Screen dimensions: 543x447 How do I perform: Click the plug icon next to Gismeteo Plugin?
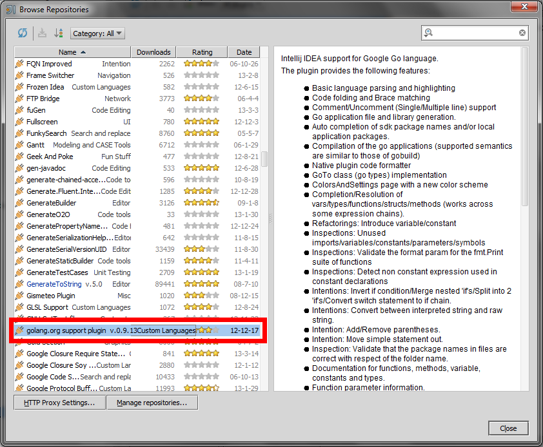point(20,296)
